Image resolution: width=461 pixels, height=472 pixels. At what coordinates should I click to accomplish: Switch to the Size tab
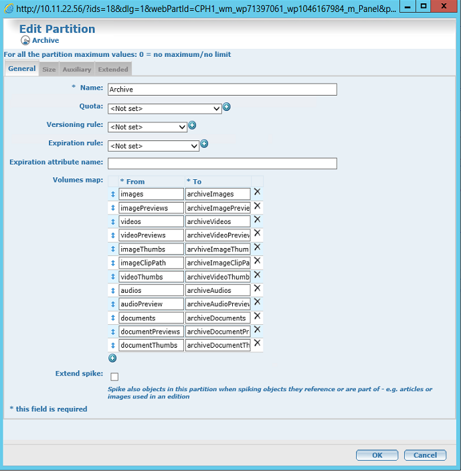click(49, 70)
